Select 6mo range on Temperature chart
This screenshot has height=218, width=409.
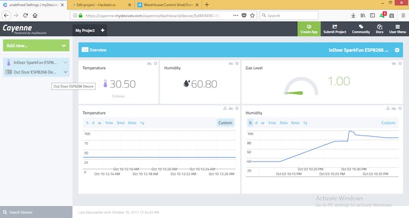click(x=132, y=123)
